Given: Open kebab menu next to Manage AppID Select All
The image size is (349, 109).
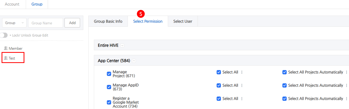Looking at the screenshot, I should [242, 85].
